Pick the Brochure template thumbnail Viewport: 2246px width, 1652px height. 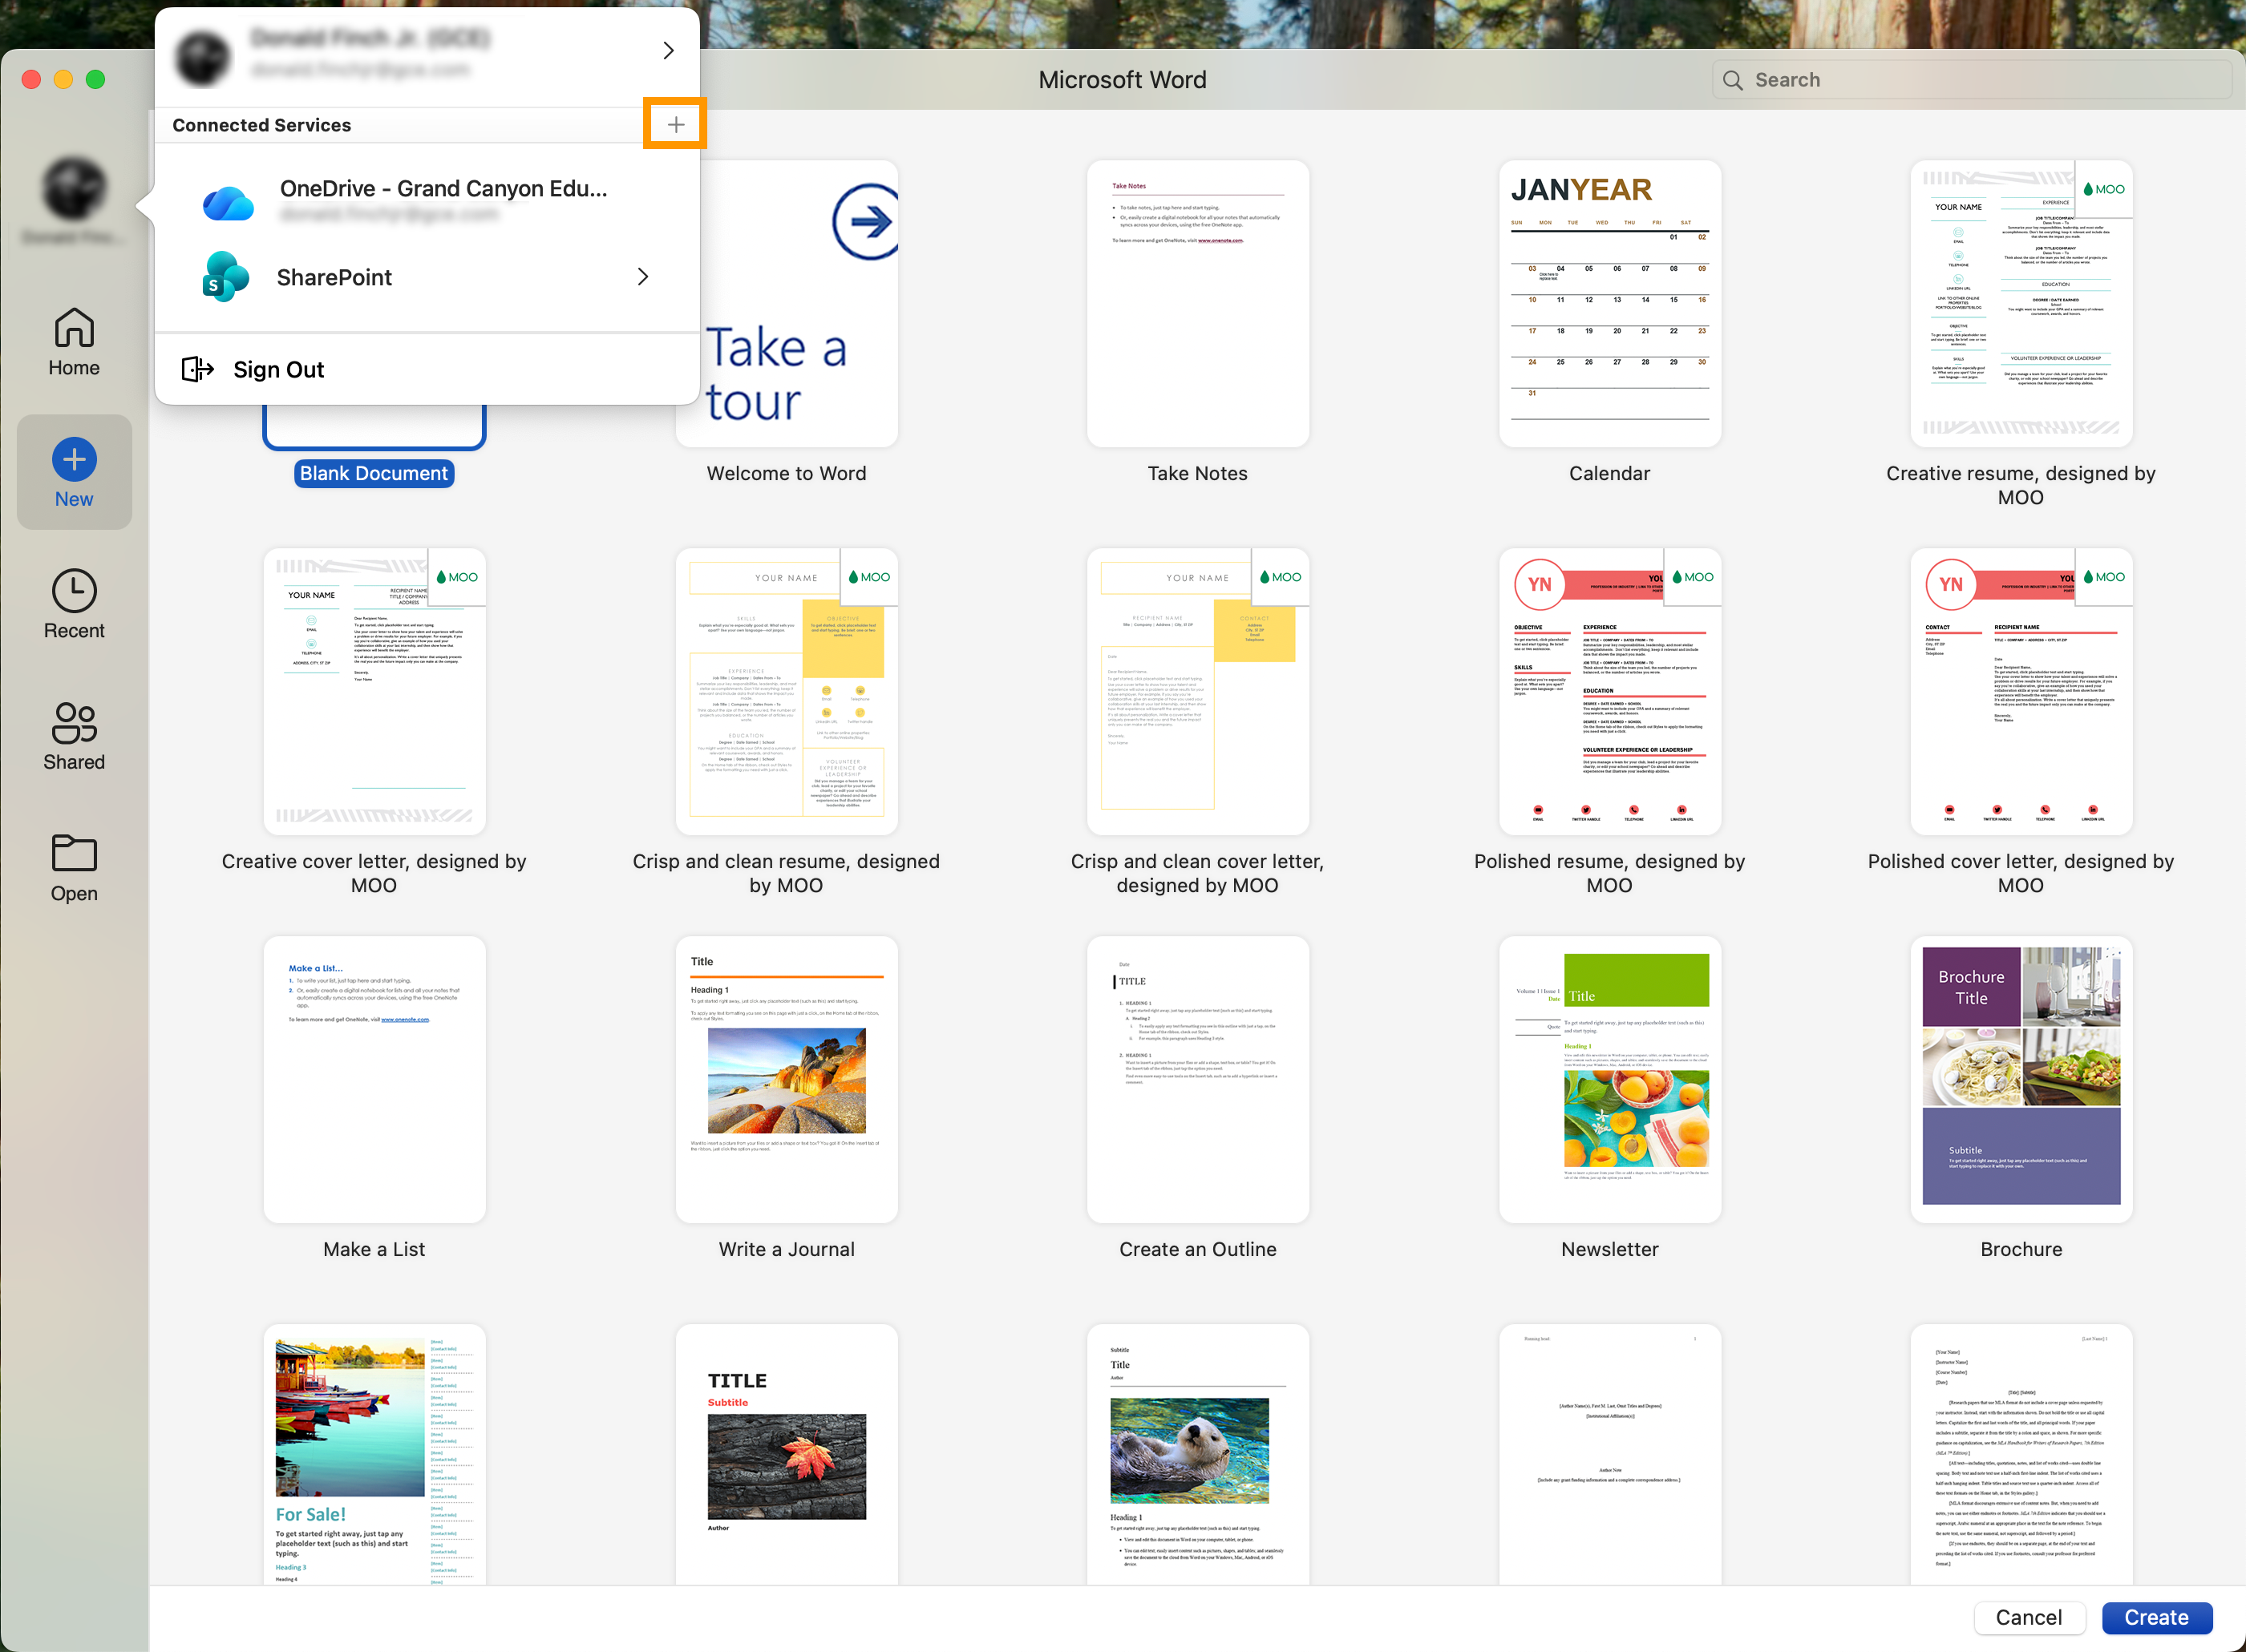(2020, 1078)
